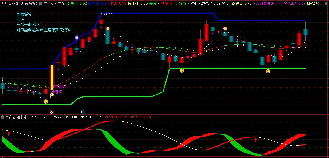Click the red up arrow at the oscillator's left
Image resolution: width=329 pixels, height=158 pixels.
coord(8,134)
